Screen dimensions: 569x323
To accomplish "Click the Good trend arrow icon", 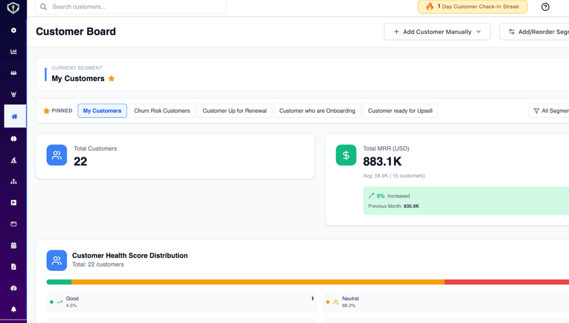I will tap(60, 301).
